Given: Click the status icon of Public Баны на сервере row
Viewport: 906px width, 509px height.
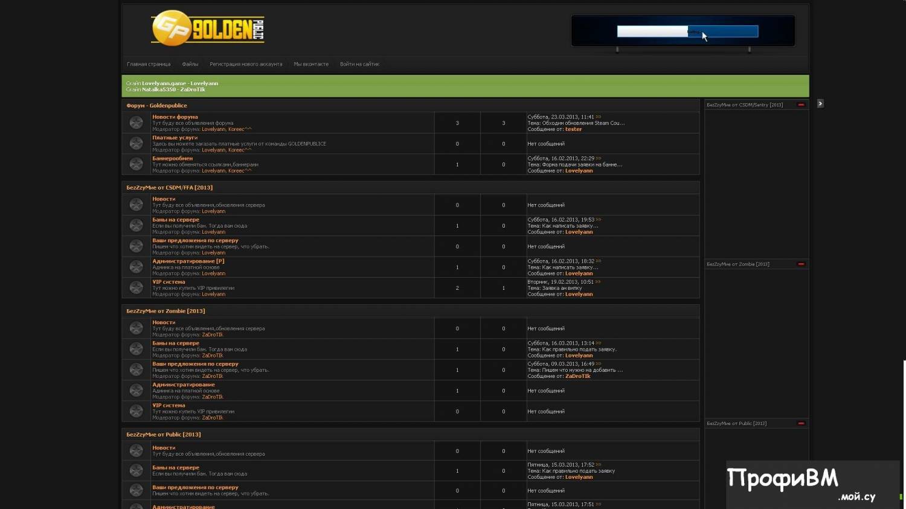Looking at the screenshot, I should (137, 470).
